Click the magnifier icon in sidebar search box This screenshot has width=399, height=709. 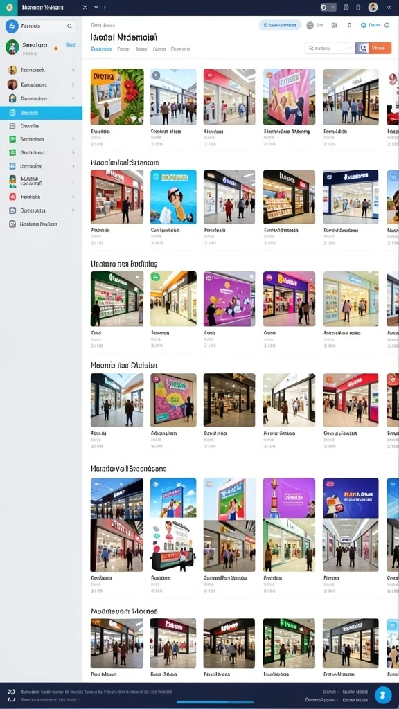pyautogui.click(x=70, y=26)
